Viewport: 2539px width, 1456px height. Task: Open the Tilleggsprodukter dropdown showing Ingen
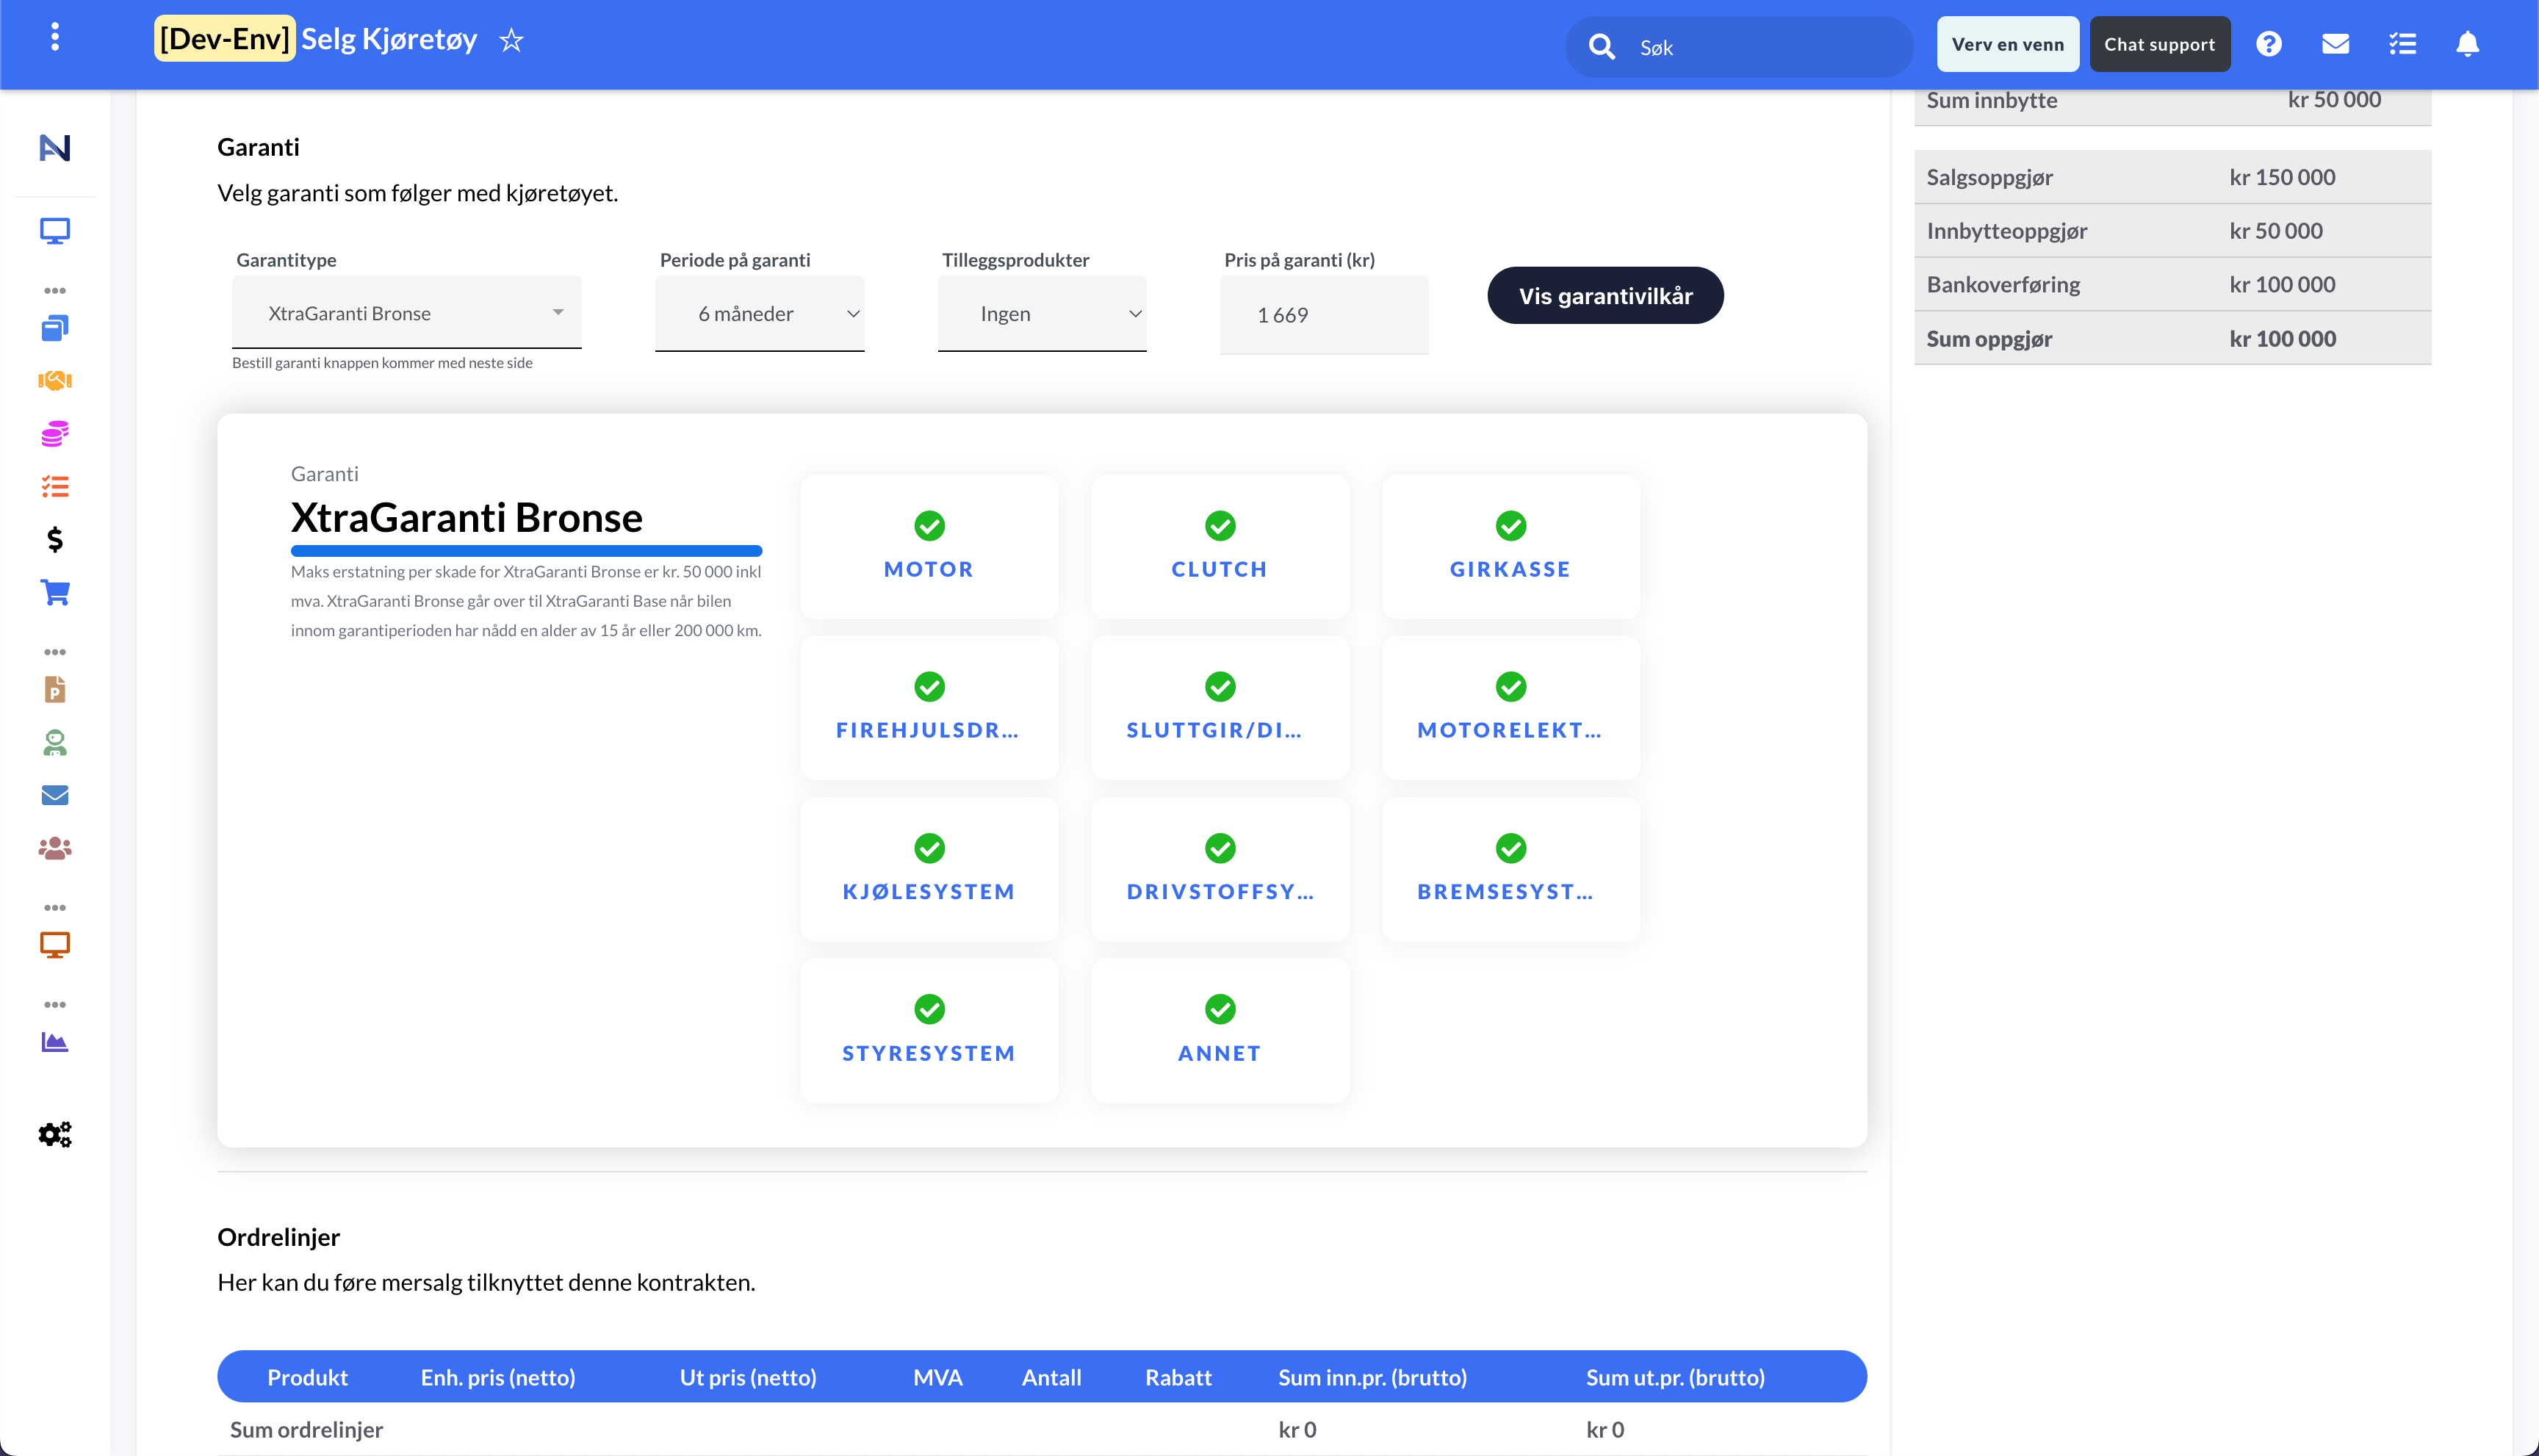pyautogui.click(x=1042, y=314)
